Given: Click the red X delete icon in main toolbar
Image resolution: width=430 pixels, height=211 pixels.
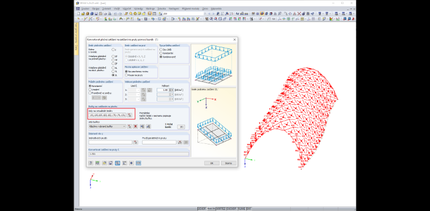Looking at the screenshot, I should (299, 14).
